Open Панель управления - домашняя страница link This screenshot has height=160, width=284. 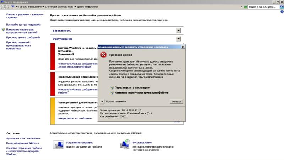pos(25,16)
